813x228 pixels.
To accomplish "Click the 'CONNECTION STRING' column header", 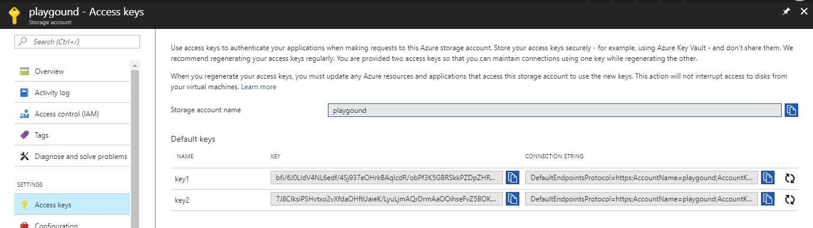I will [554, 157].
